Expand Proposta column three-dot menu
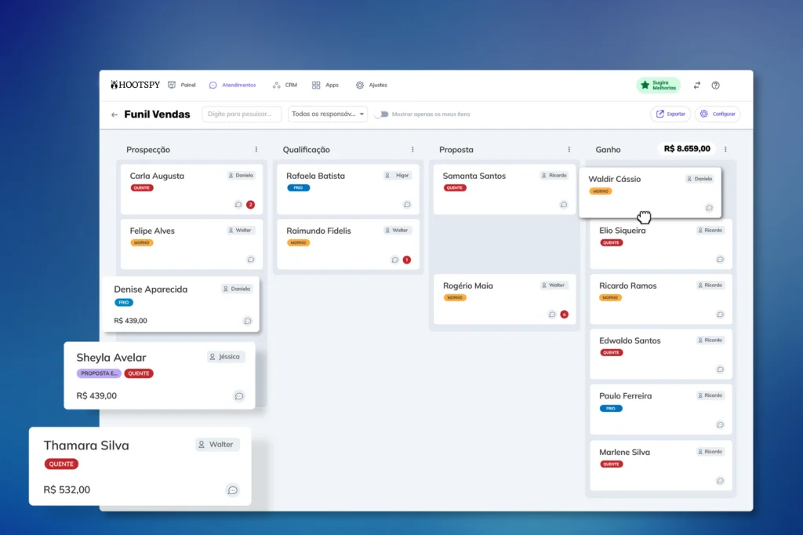 pos(569,149)
